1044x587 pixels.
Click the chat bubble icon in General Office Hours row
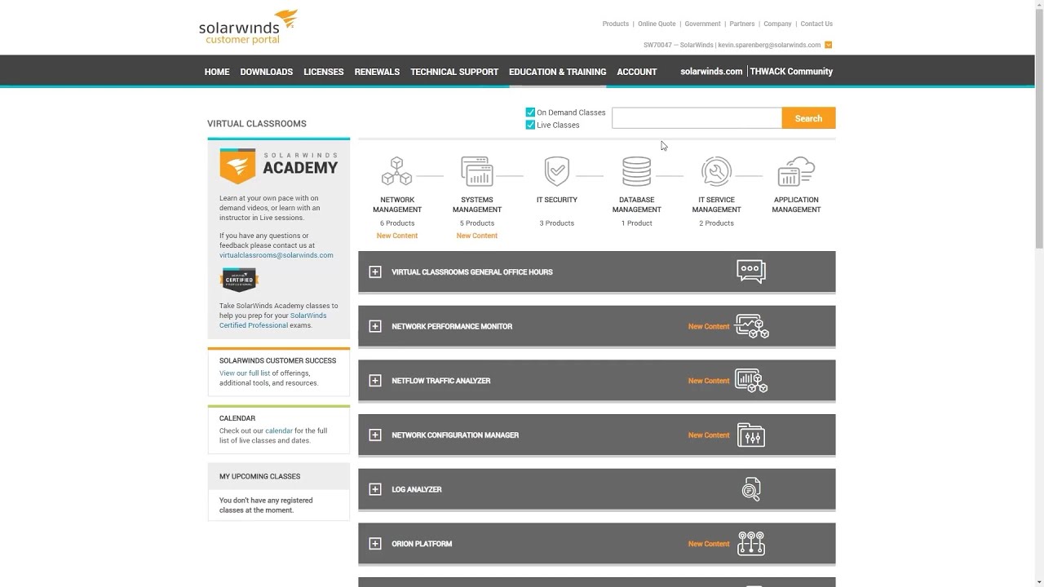coord(751,271)
